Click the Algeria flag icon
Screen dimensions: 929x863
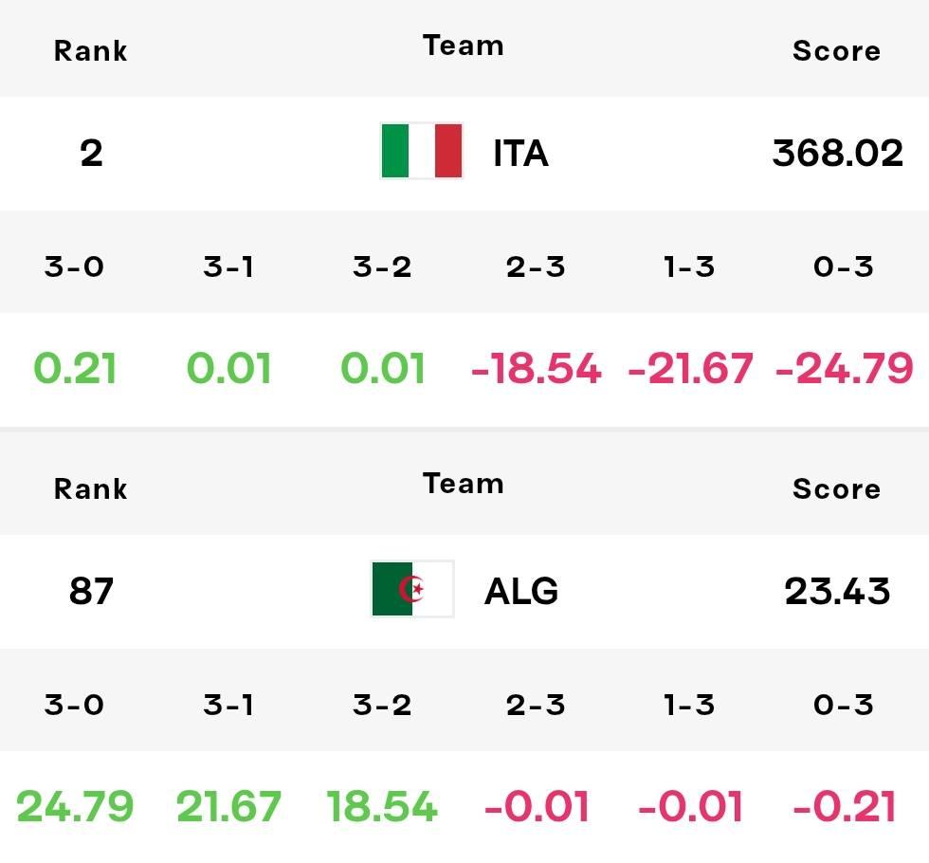[413, 589]
